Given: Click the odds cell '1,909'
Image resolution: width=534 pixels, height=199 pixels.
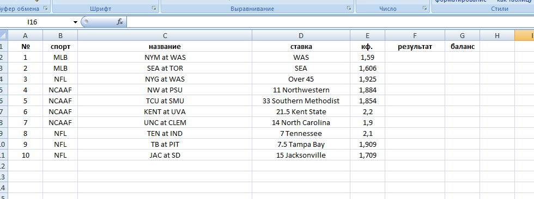Looking at the screenshot, I should pyautogui.click(x=367, y=144).
